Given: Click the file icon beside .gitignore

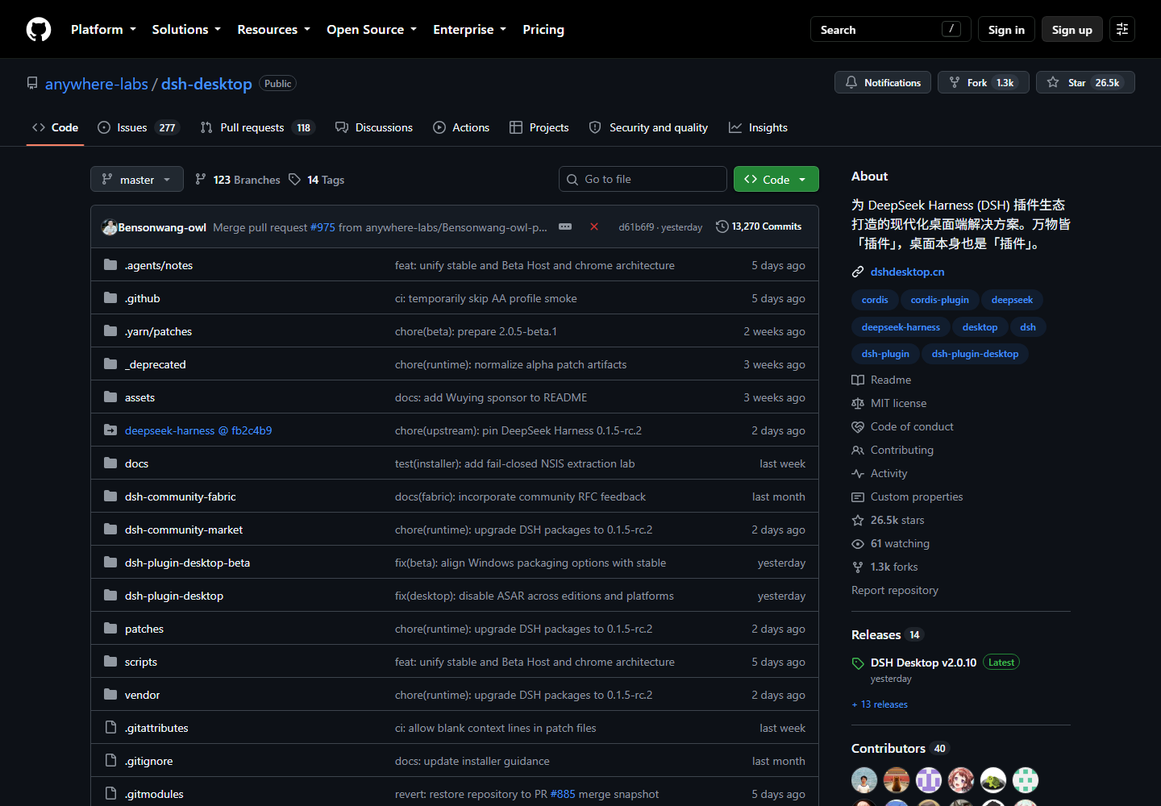Looking at the screenshot, I should (x=110, y=761).
